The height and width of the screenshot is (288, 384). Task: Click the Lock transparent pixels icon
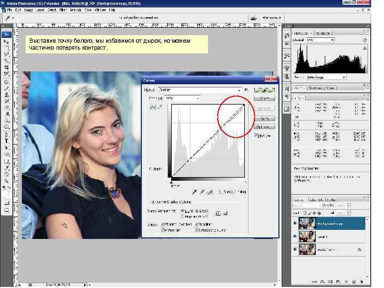coord(305,213)
